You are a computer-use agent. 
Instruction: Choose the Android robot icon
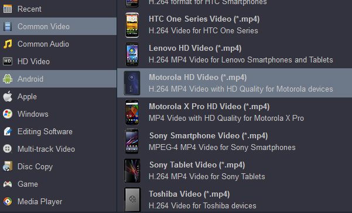click(x=8, y=79)
